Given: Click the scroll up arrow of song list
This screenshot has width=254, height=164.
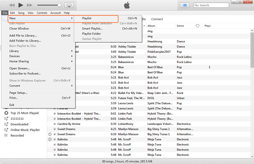Looking at the screenshot, I should pos(252,30).
